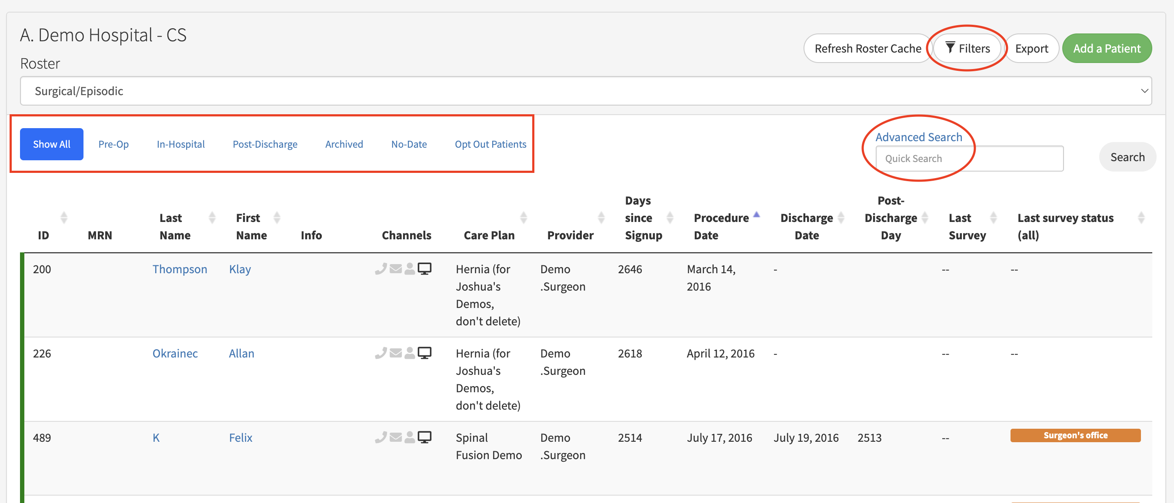The width and height of the screenshot is (1174, 503).
Task: Click the person channel icon for Thompson
Action: pos(410,269)
